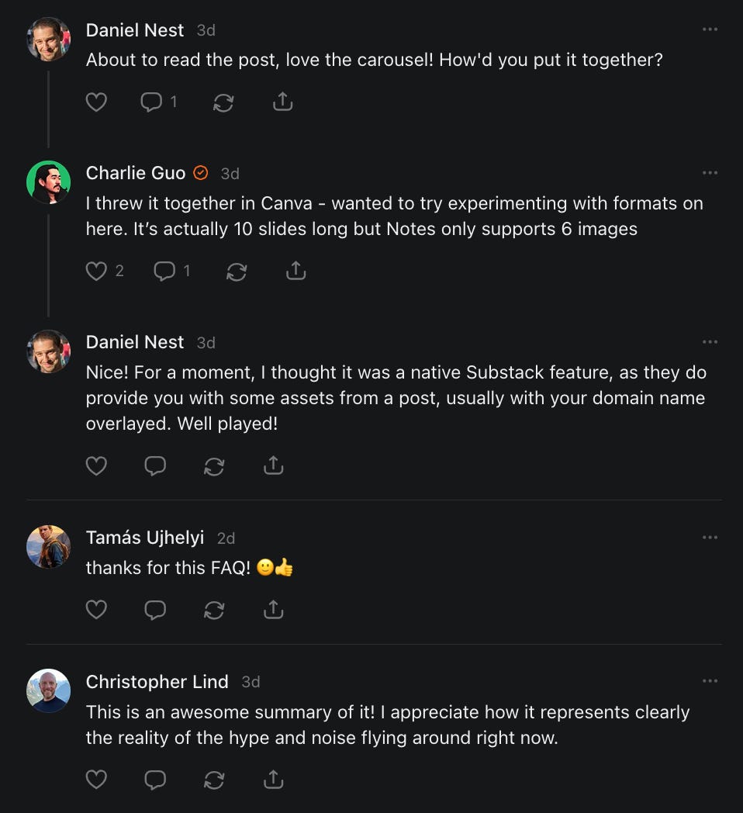Share Daniel Nest's carousel question comment

click(283, 102)
